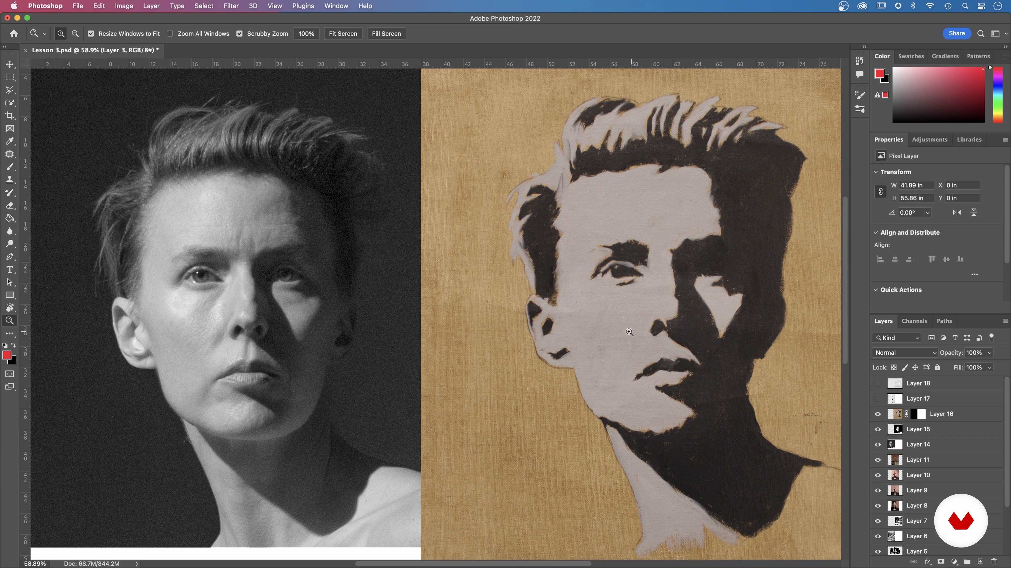Viewport: 1011px width, 568px height.
Task: Click the Zoom In mode icon
Action: tap(61, 34)
